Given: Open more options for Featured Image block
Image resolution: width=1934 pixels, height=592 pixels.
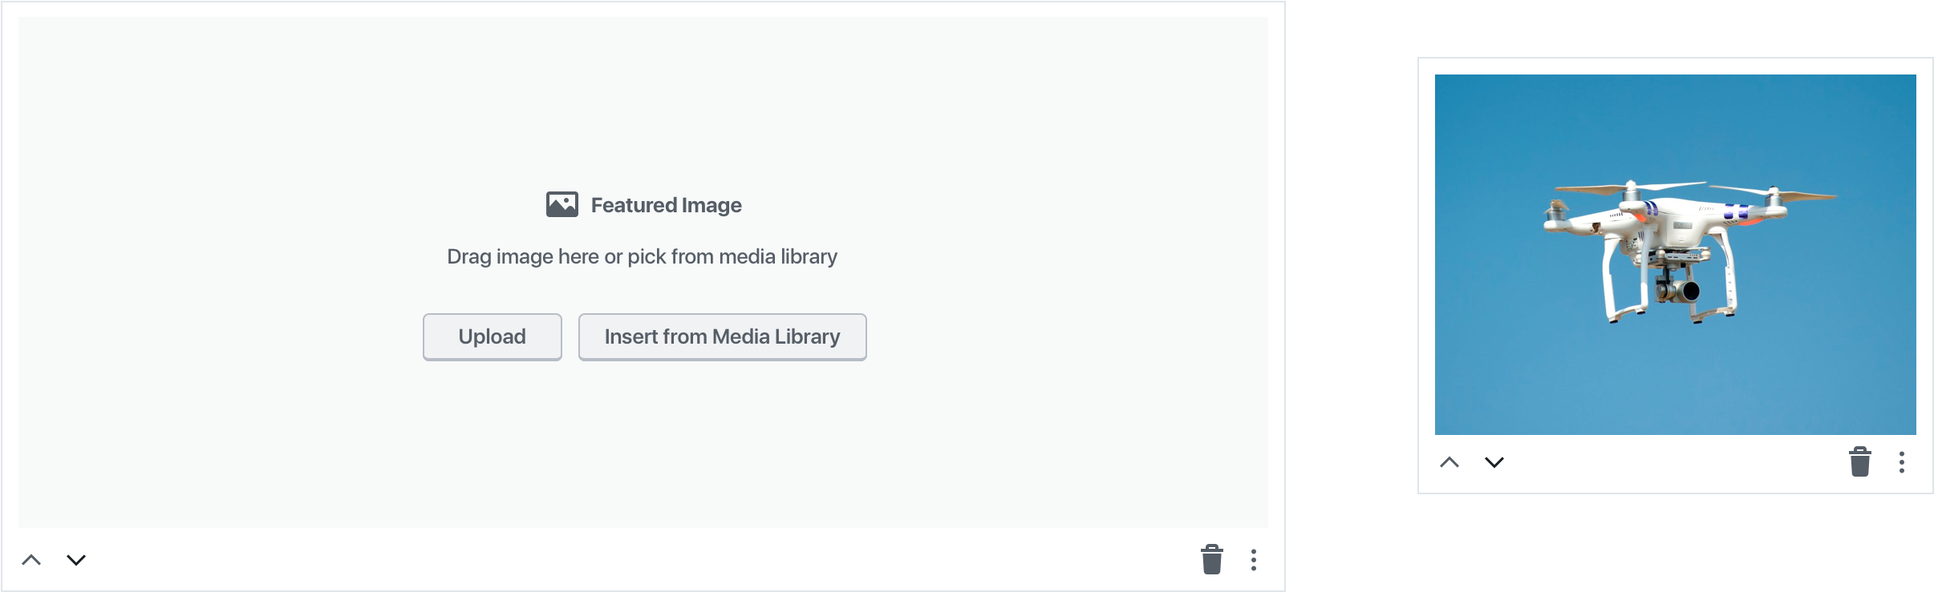Looking at the screenshot, I should click(1254, 559).
